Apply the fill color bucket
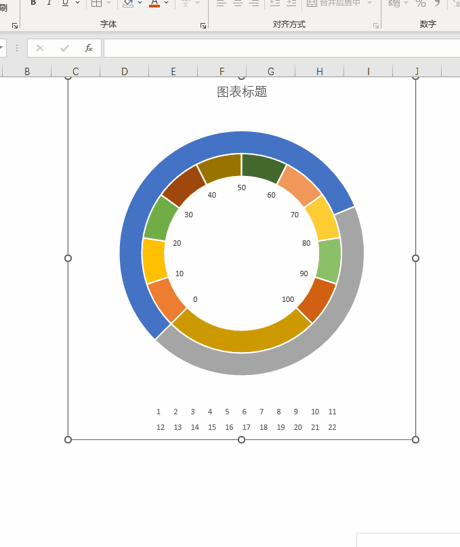460x547 pixels. pos(128,3)
